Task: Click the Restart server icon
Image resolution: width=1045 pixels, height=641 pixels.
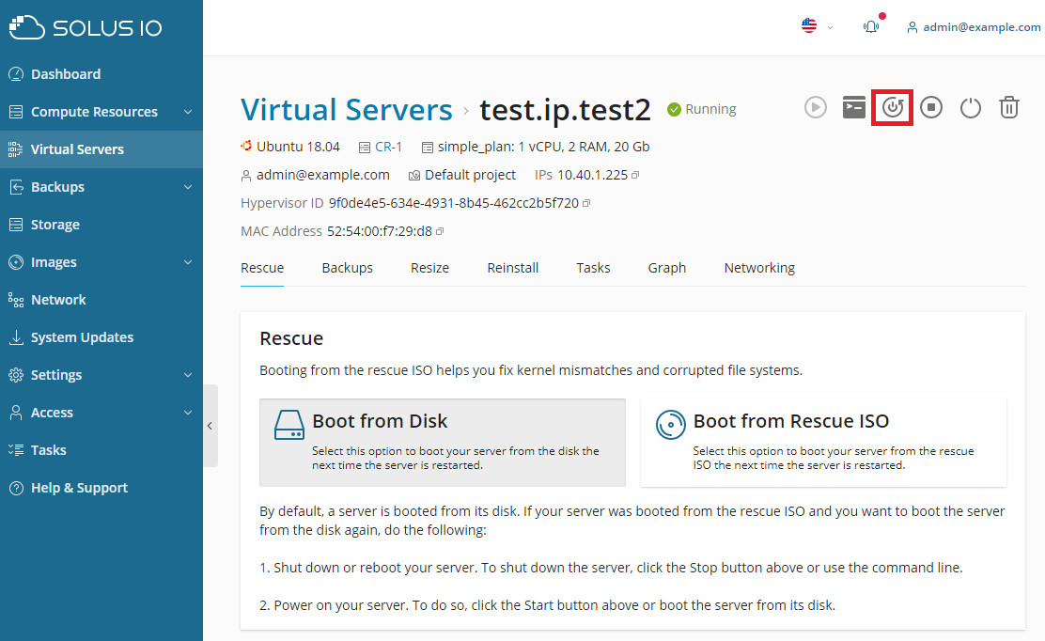Action: point(893,107)
